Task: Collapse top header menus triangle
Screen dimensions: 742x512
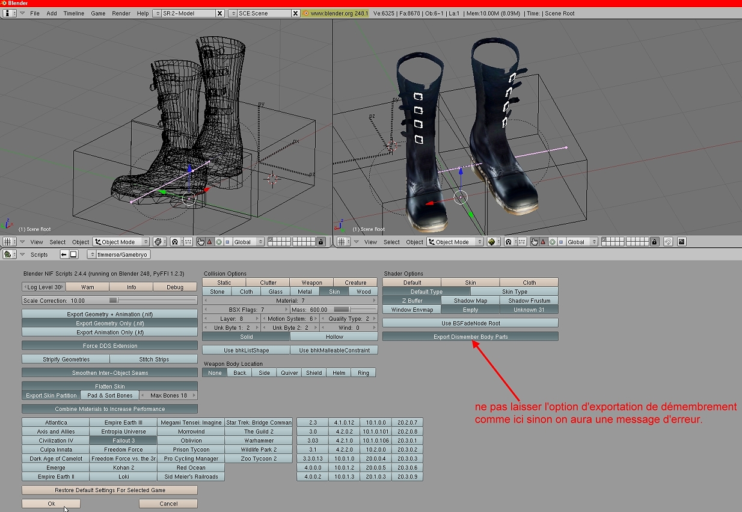Action: [x=22, y=13]
